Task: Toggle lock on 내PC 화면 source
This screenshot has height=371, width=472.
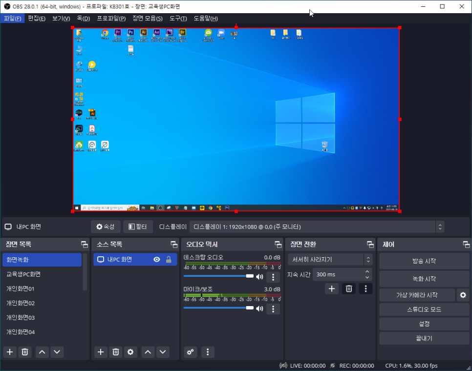Action: 169,260
